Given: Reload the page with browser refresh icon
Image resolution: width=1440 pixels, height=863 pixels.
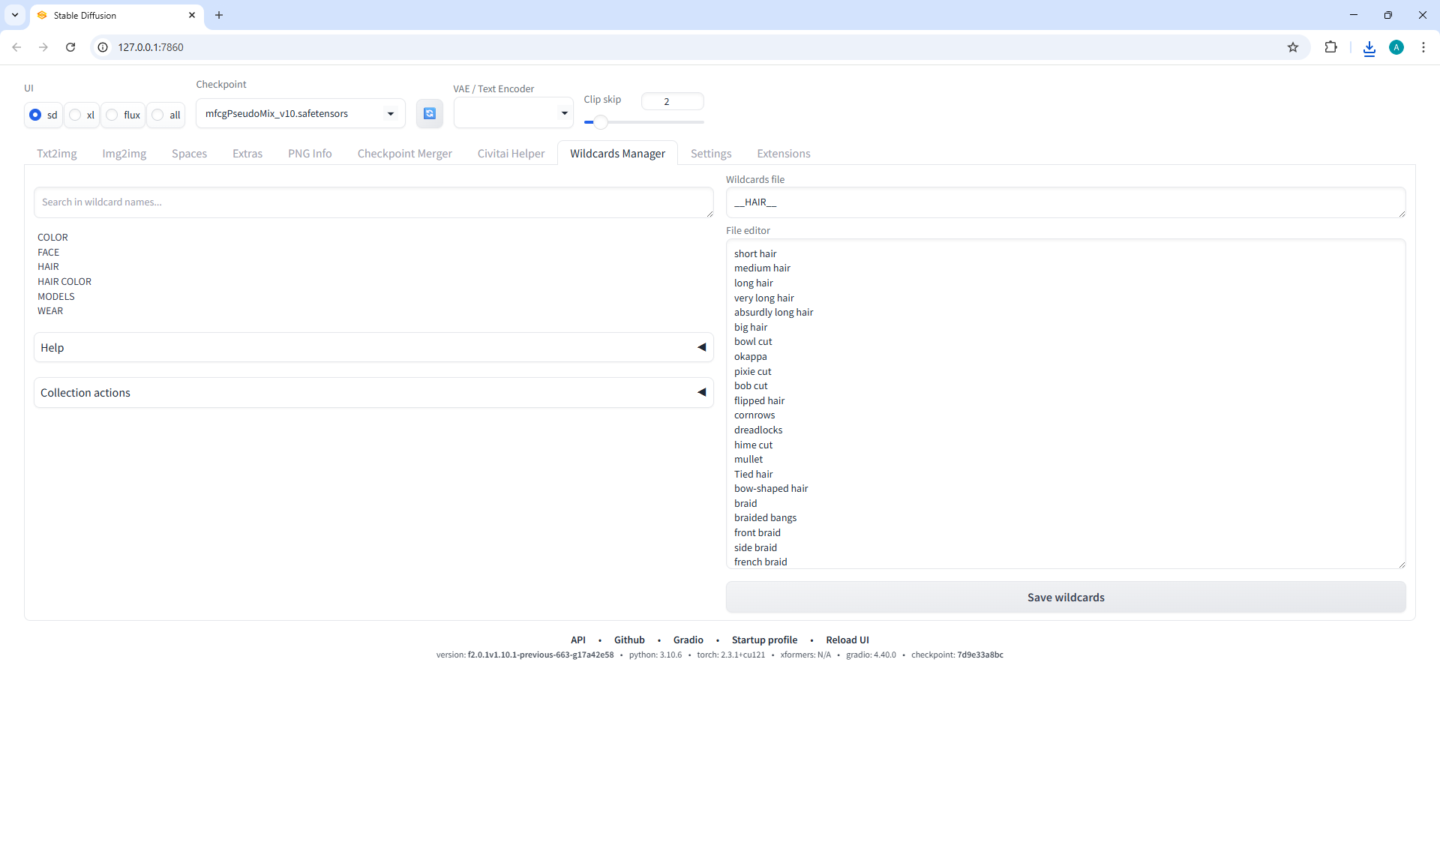Looking at the screenshot, I should click(x=70, y=47).
